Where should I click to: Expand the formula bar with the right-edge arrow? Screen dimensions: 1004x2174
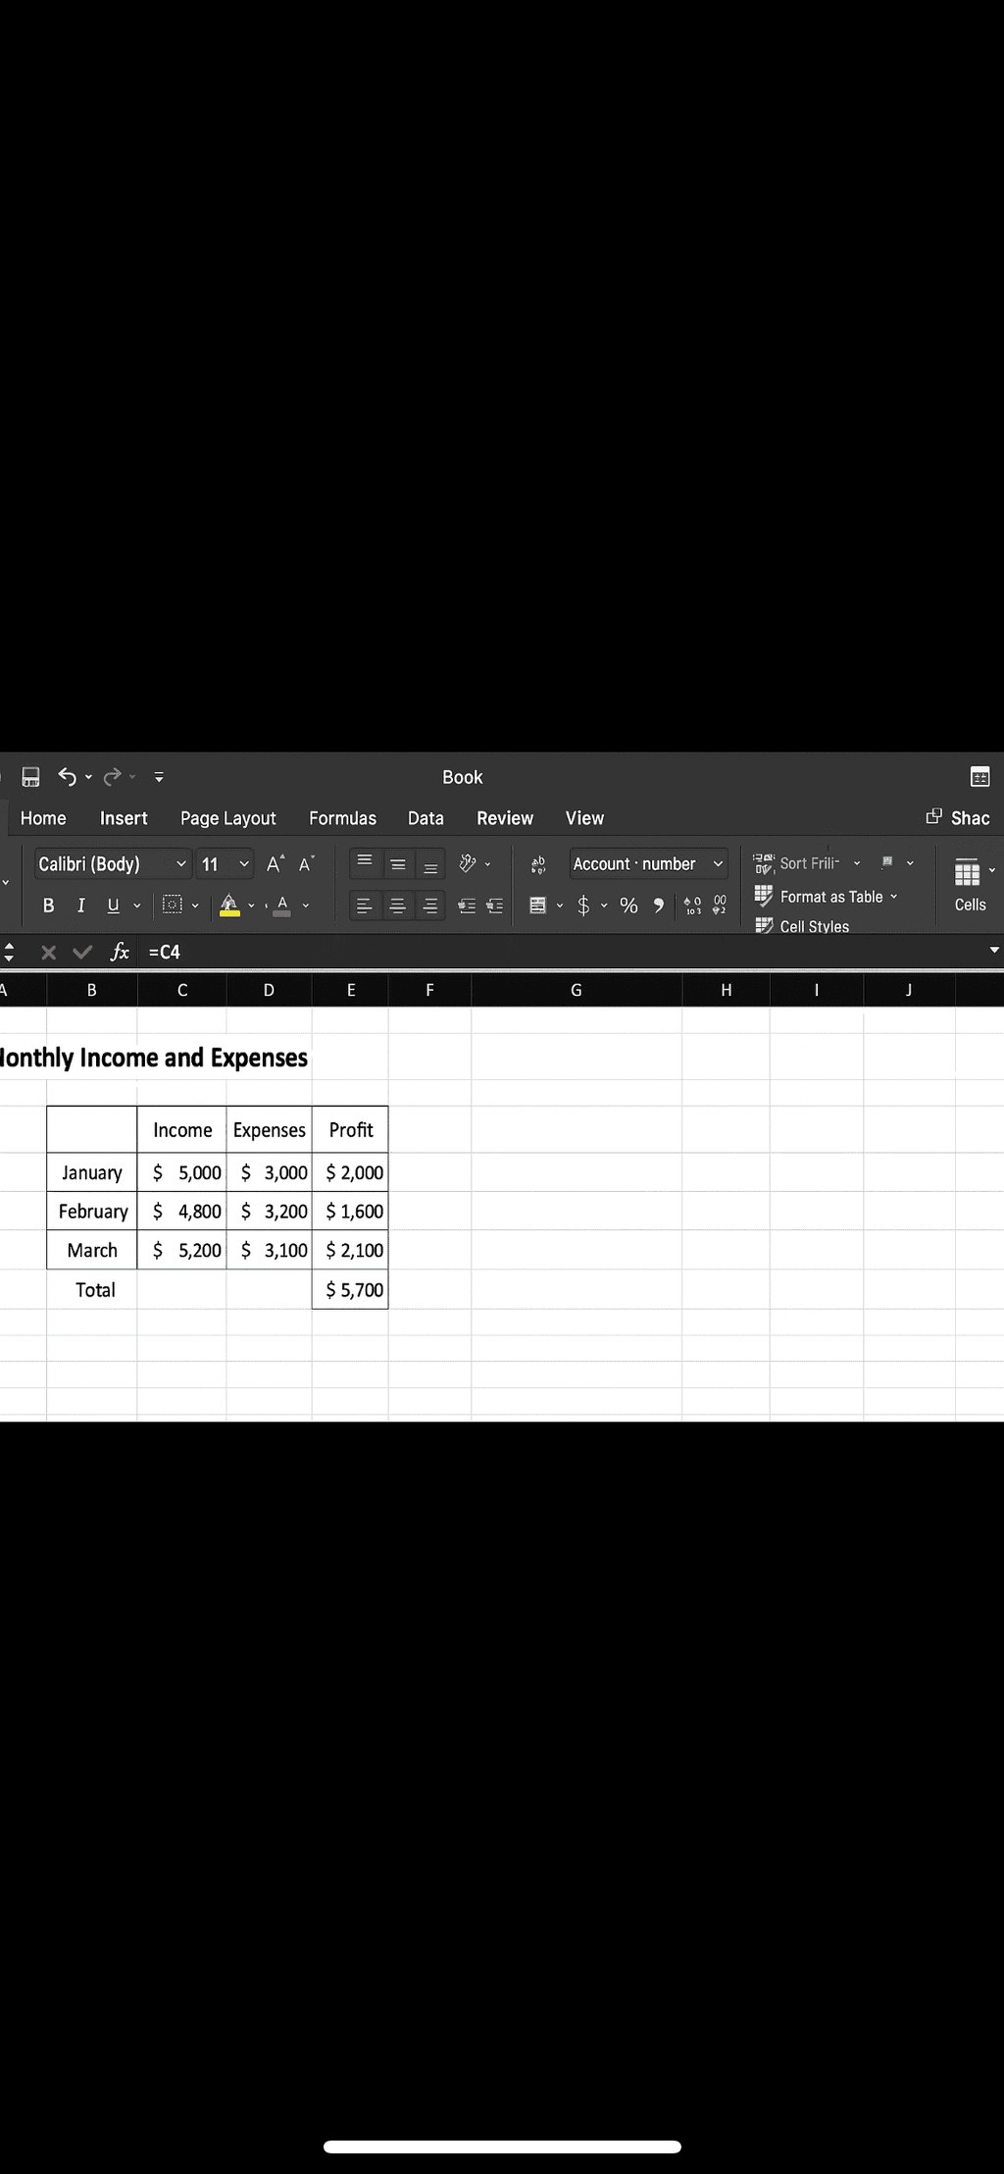pos(994,950)
